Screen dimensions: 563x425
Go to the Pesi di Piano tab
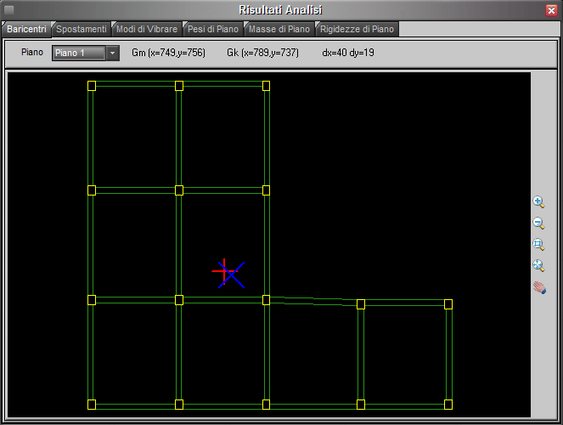[212, 29]
